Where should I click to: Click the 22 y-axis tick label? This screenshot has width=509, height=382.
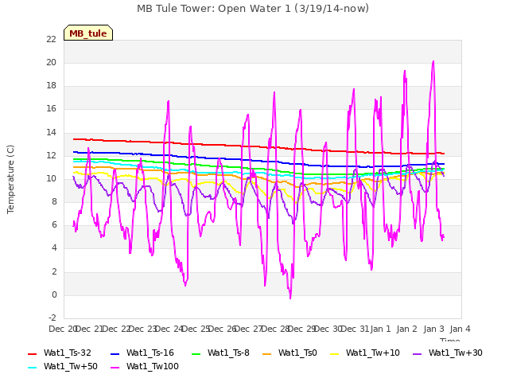coord(51,39)
